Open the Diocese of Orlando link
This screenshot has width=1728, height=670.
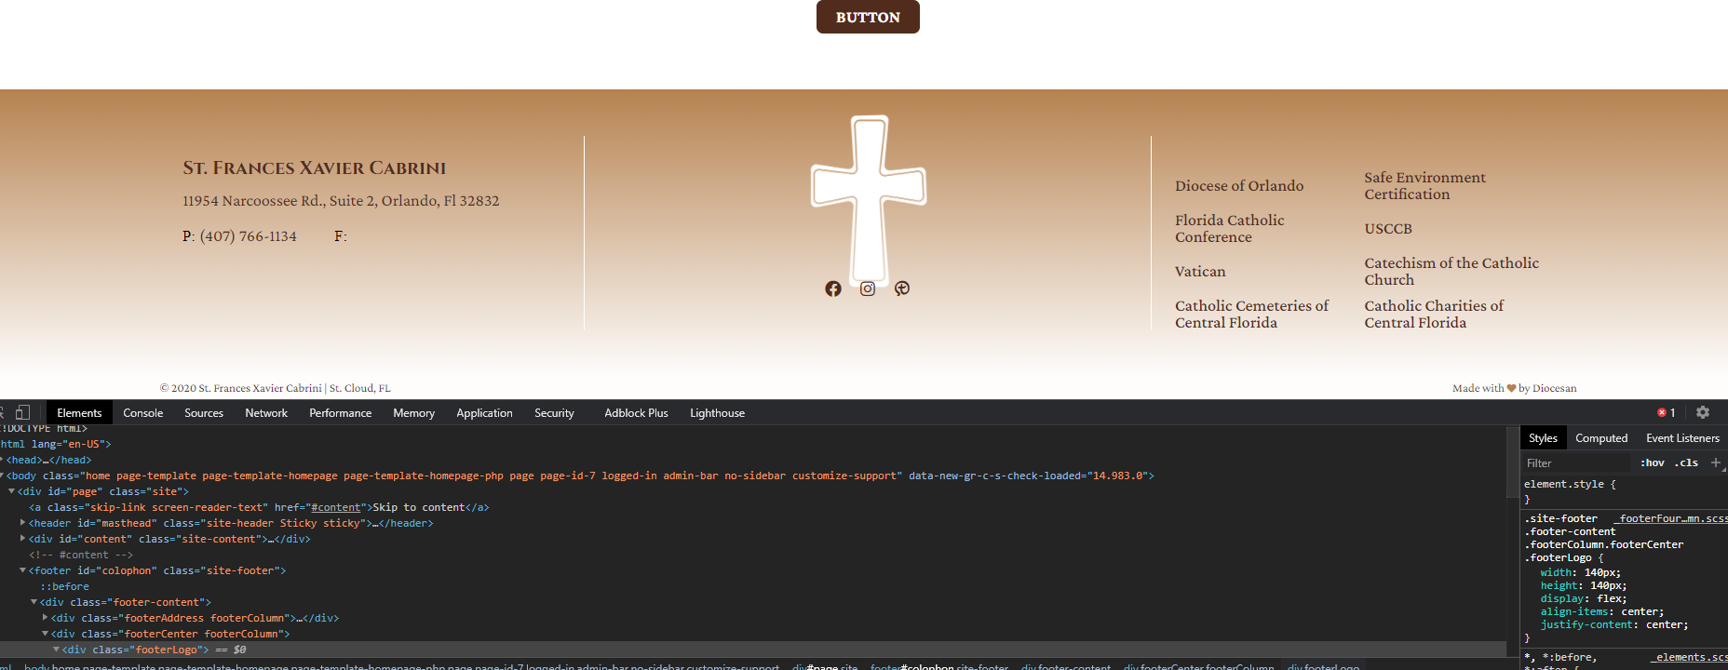point(1238,186)
